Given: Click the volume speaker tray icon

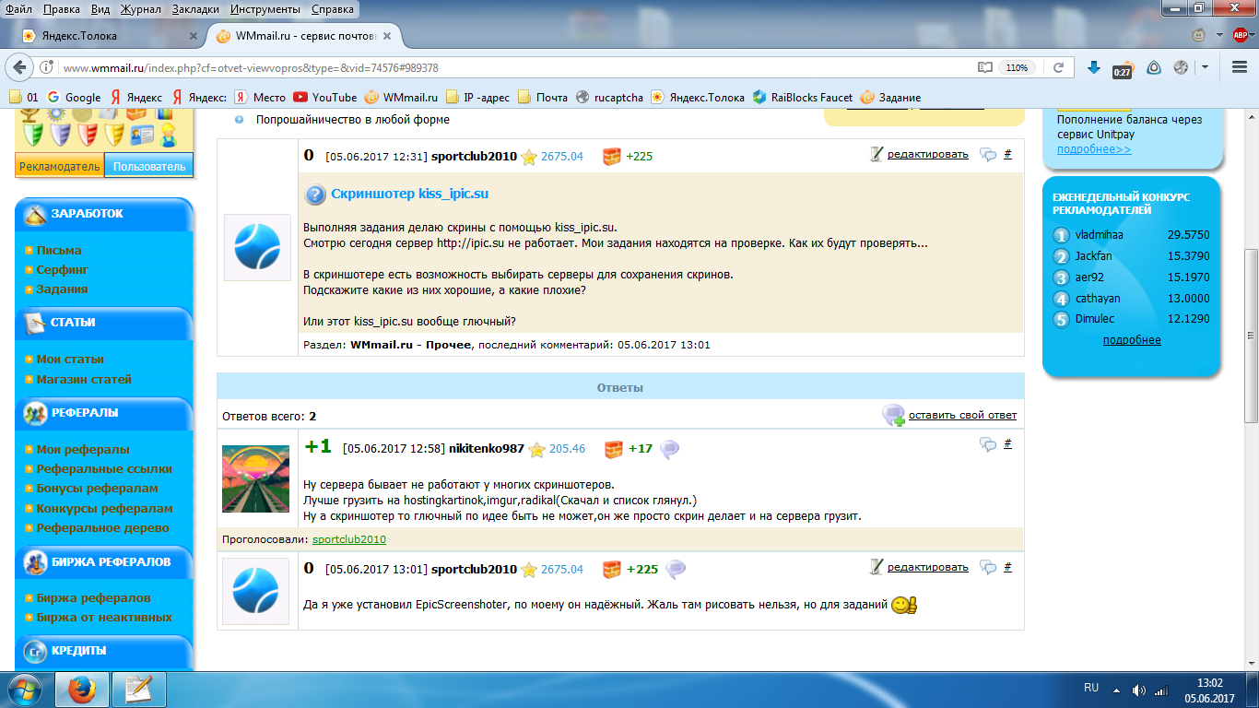Looking at the screenshot, I should 1139,690.
